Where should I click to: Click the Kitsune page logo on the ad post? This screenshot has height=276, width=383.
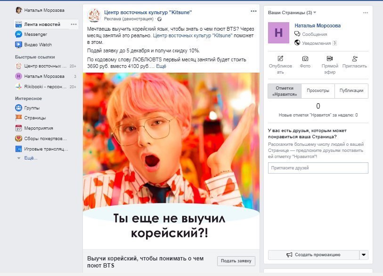pyautogui.click(x=94, y=16)
